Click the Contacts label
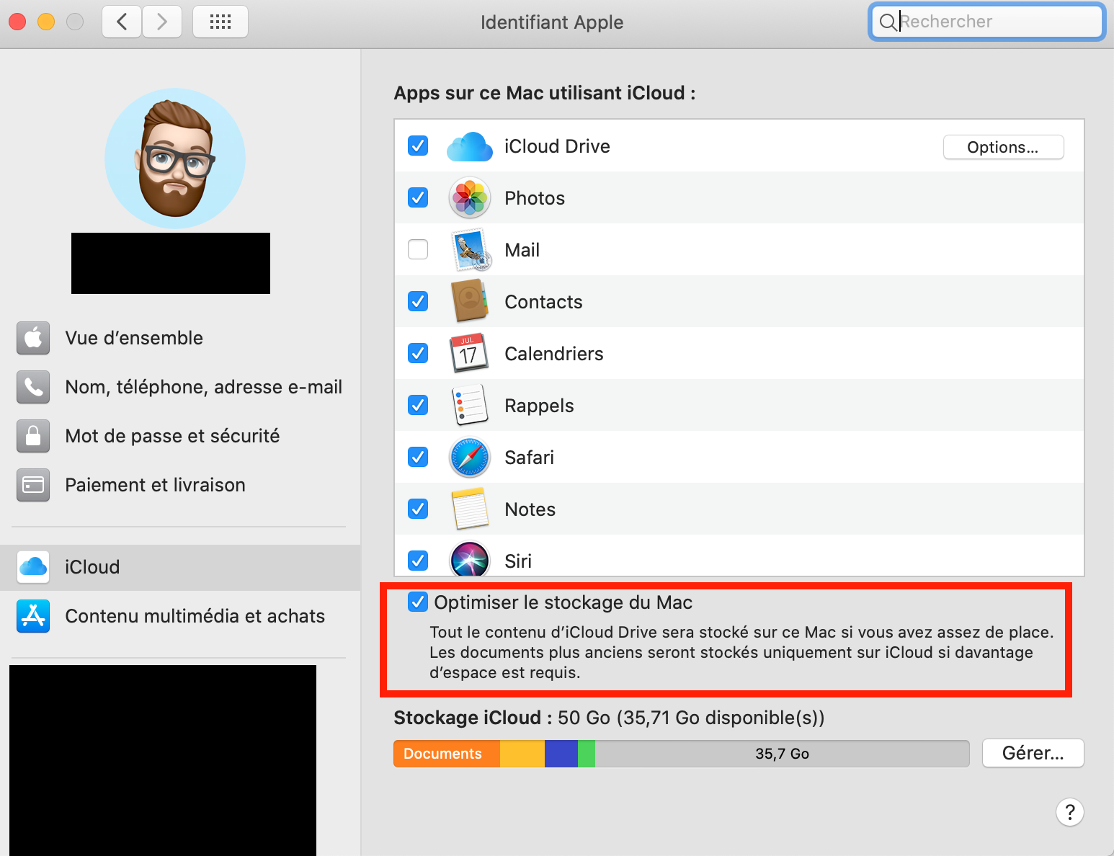Image resolution: width=1114 pixels, height=856 pixels. pyautogui.click(x=543, y=302)
